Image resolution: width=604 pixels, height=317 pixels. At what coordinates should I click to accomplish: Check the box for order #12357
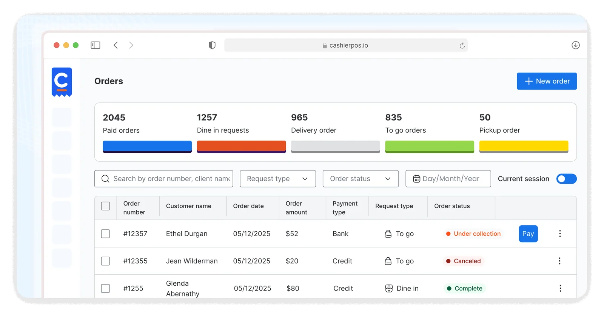(x=105, y=233)
